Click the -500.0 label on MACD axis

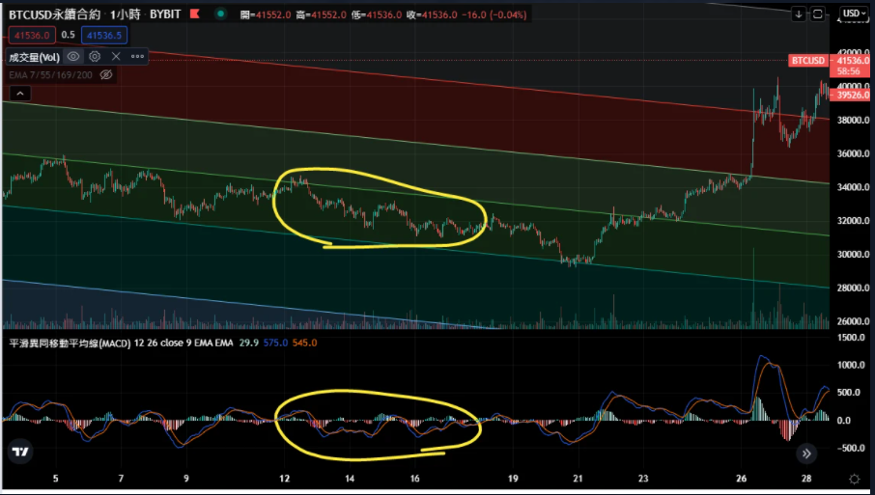click(850, 448)
